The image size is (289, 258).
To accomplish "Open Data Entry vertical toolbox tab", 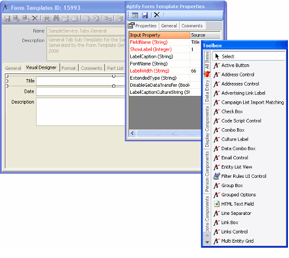I will 207,91.
